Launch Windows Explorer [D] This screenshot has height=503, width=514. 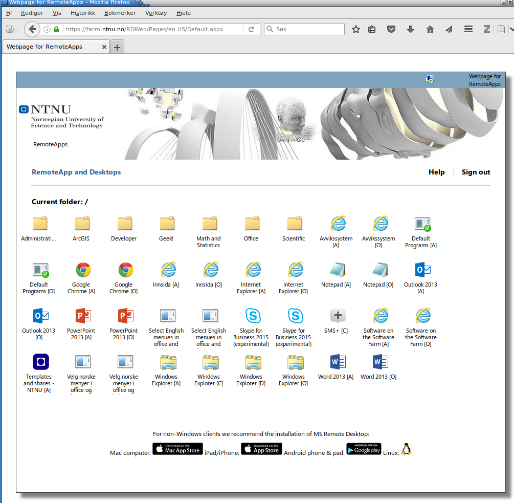253,362
